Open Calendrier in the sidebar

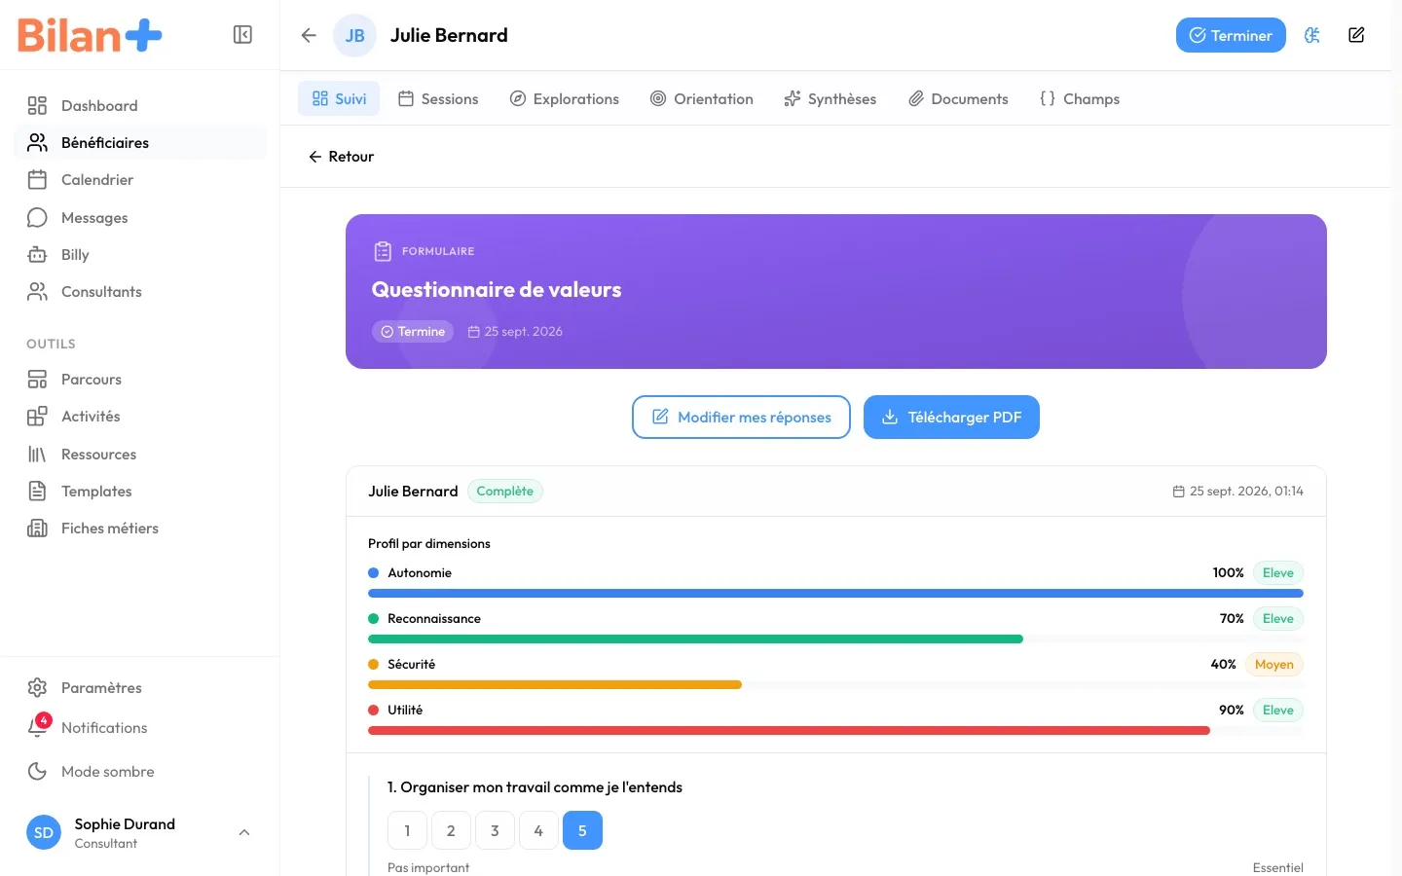[x=140, y=180]
